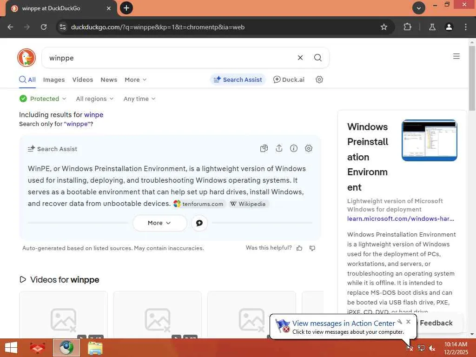Switch to Videos tab
Image resolution: width=476 pixels, height=357 pixels.
[x=83, y=79]
